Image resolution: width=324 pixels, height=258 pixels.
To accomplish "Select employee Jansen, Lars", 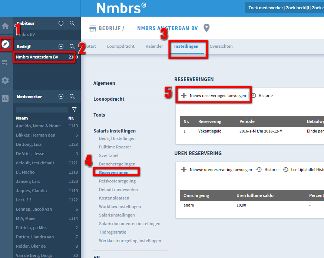I will point(47,181).
